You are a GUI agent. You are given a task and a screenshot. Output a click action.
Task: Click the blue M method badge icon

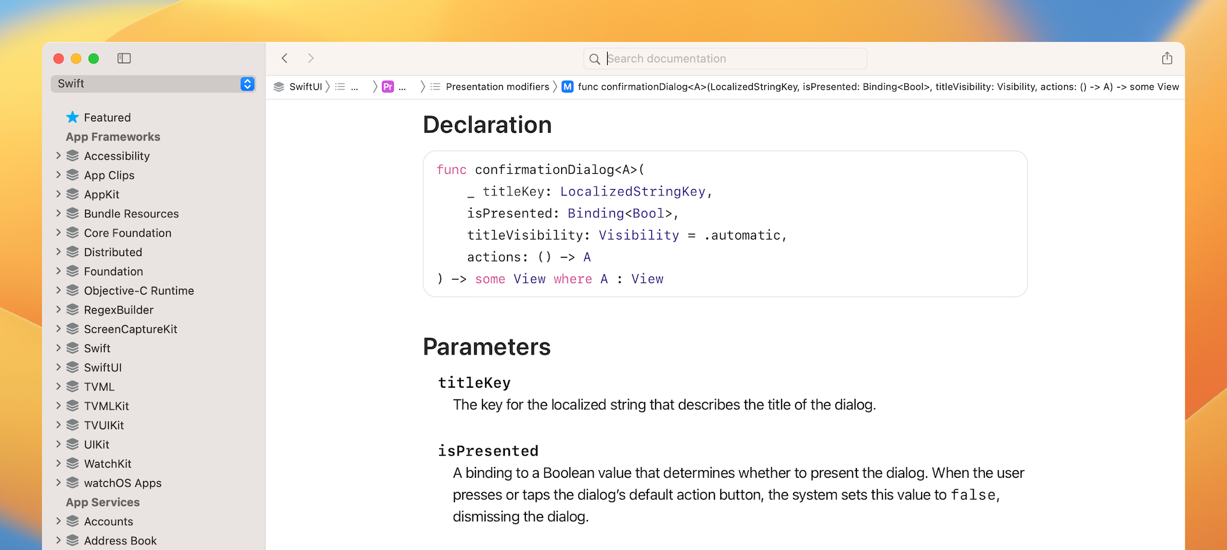click(567, 87)
